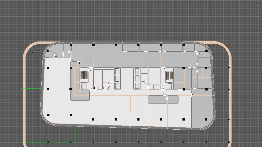
Task: Select the green rectangle outline at bottom left
Action: [x=22, y=114]
